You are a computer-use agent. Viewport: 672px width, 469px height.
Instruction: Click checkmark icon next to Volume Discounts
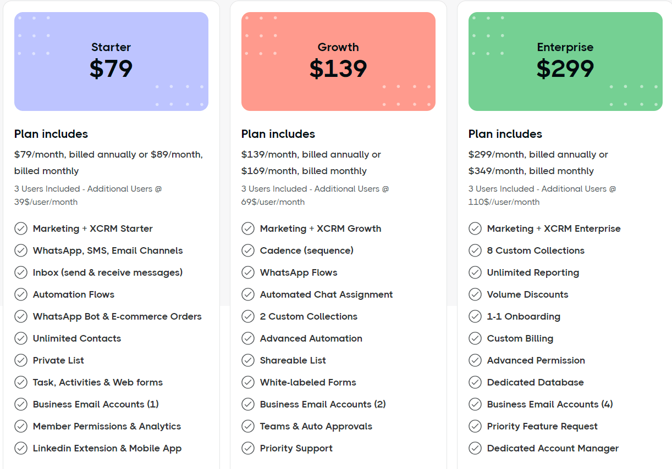(x=475, y=294)
